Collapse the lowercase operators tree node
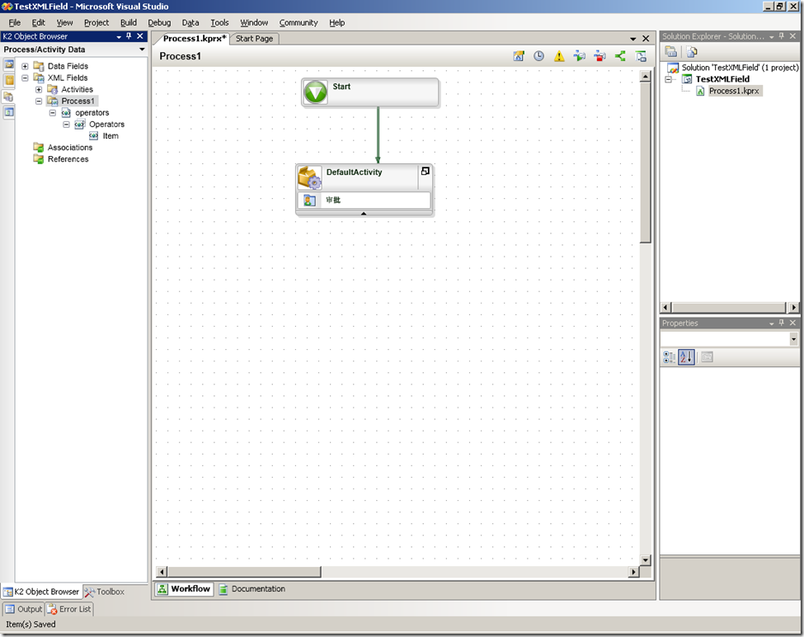 [x=52, y=113]
